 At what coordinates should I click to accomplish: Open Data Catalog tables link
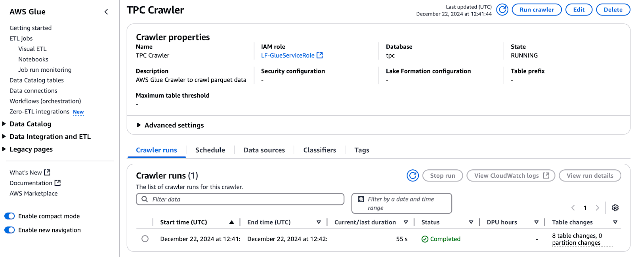click(36, 81)
